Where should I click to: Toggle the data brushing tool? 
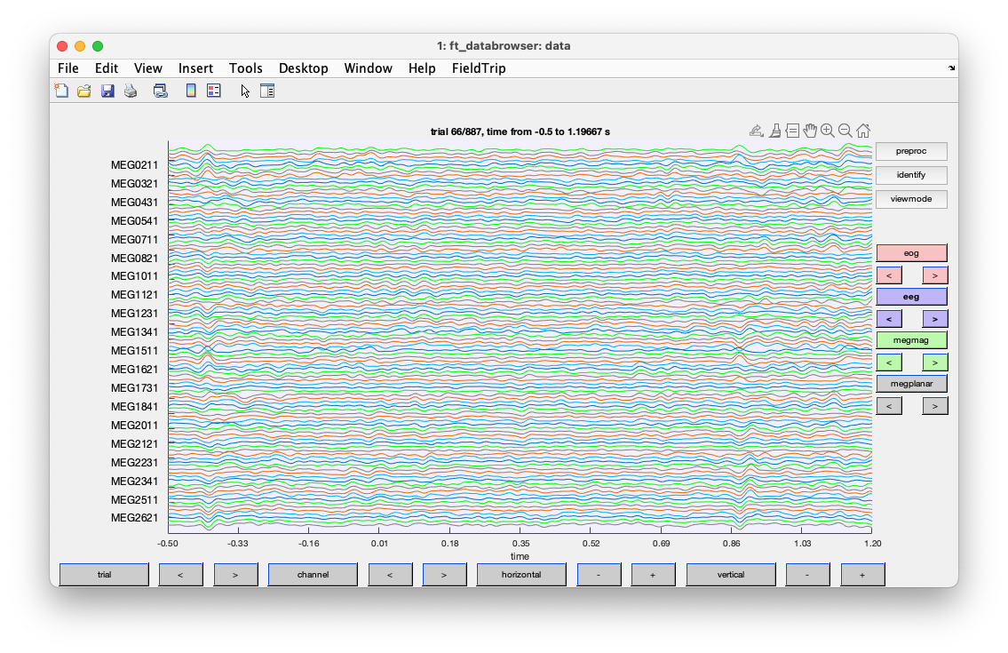[774, 131]
